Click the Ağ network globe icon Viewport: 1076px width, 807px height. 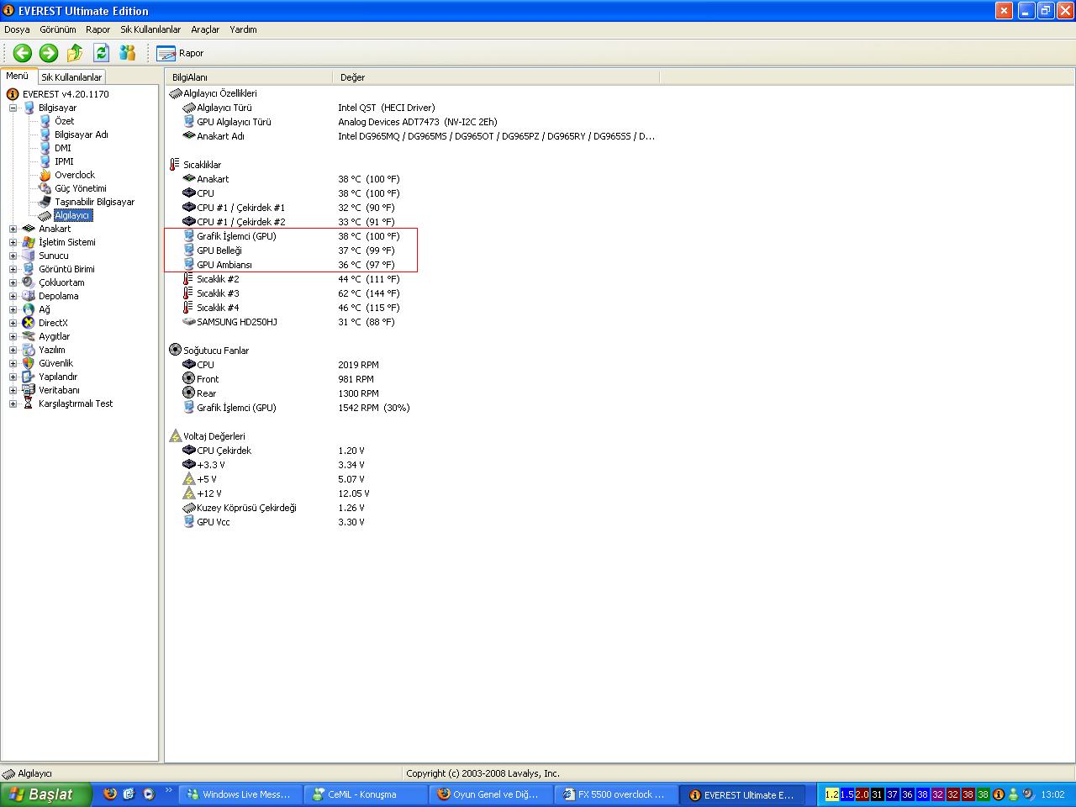point(29,309)
